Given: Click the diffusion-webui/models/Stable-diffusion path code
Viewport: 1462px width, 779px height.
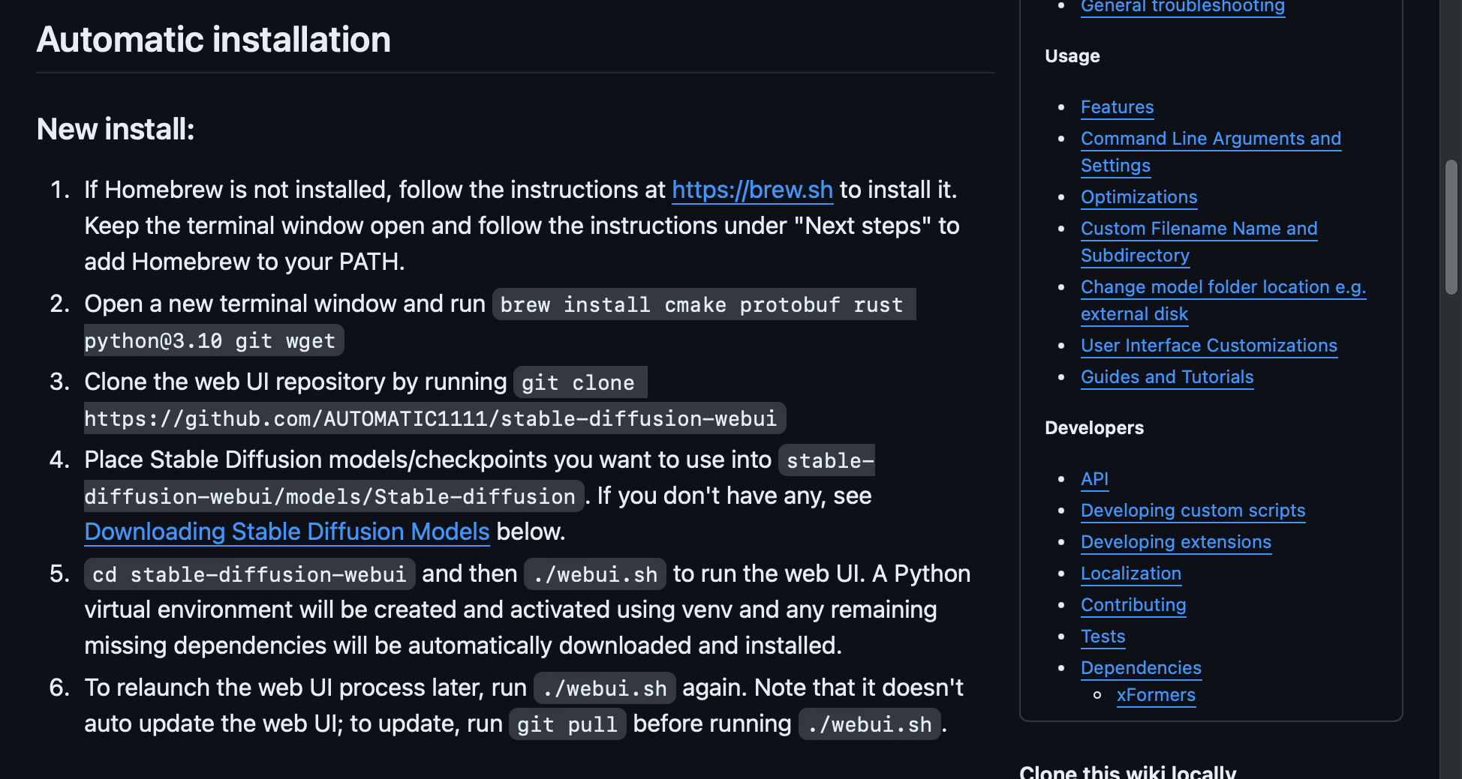Looking at the screenshot, I should 333,496.
